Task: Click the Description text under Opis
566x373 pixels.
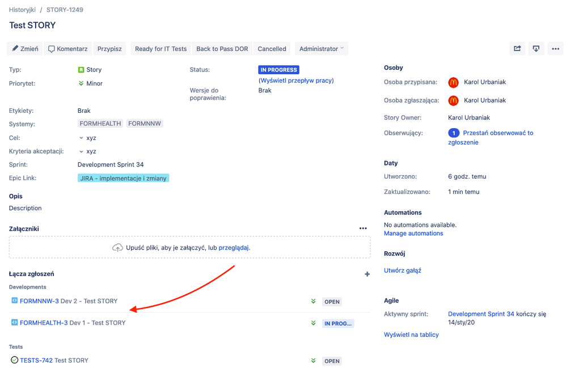Action: click(26, 208)
